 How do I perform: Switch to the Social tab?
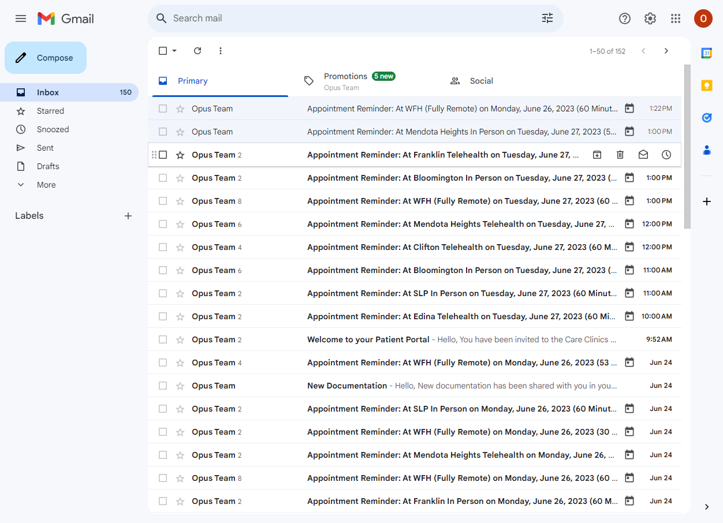pos(511,81)
